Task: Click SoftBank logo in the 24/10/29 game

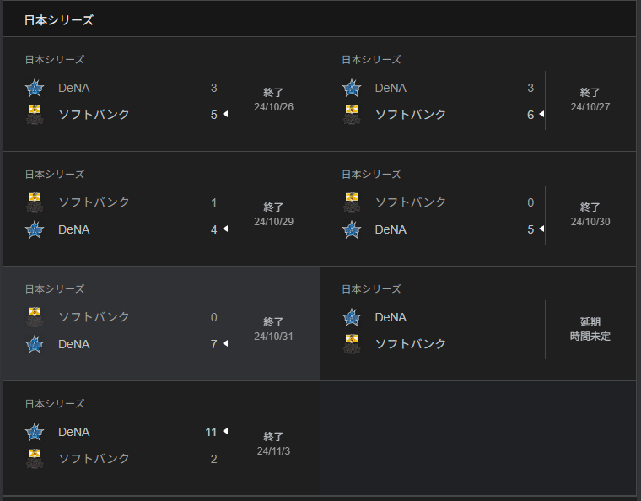Action: (x=35, y=202)
